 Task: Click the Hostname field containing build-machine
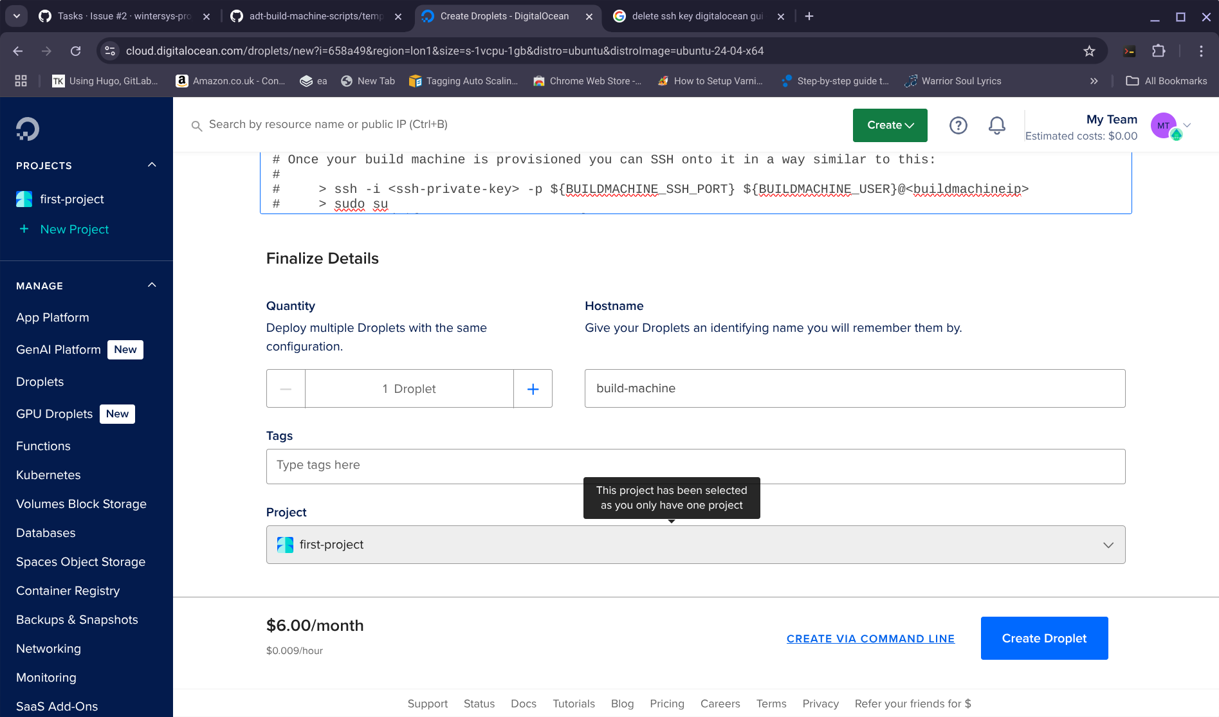(854, 388)
